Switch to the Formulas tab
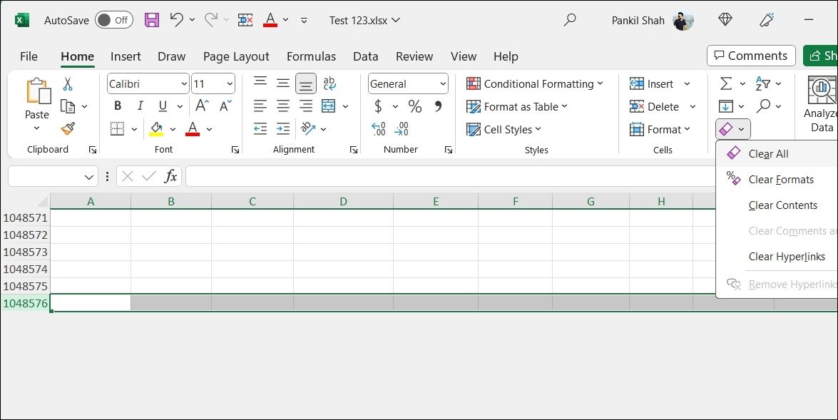Image resolution: width=838 pixels, height=420 pixels. (x=312, y=56)
